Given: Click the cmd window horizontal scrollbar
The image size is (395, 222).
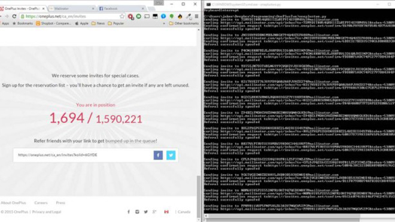Looking at the screenshot, I should coord(284,216).
